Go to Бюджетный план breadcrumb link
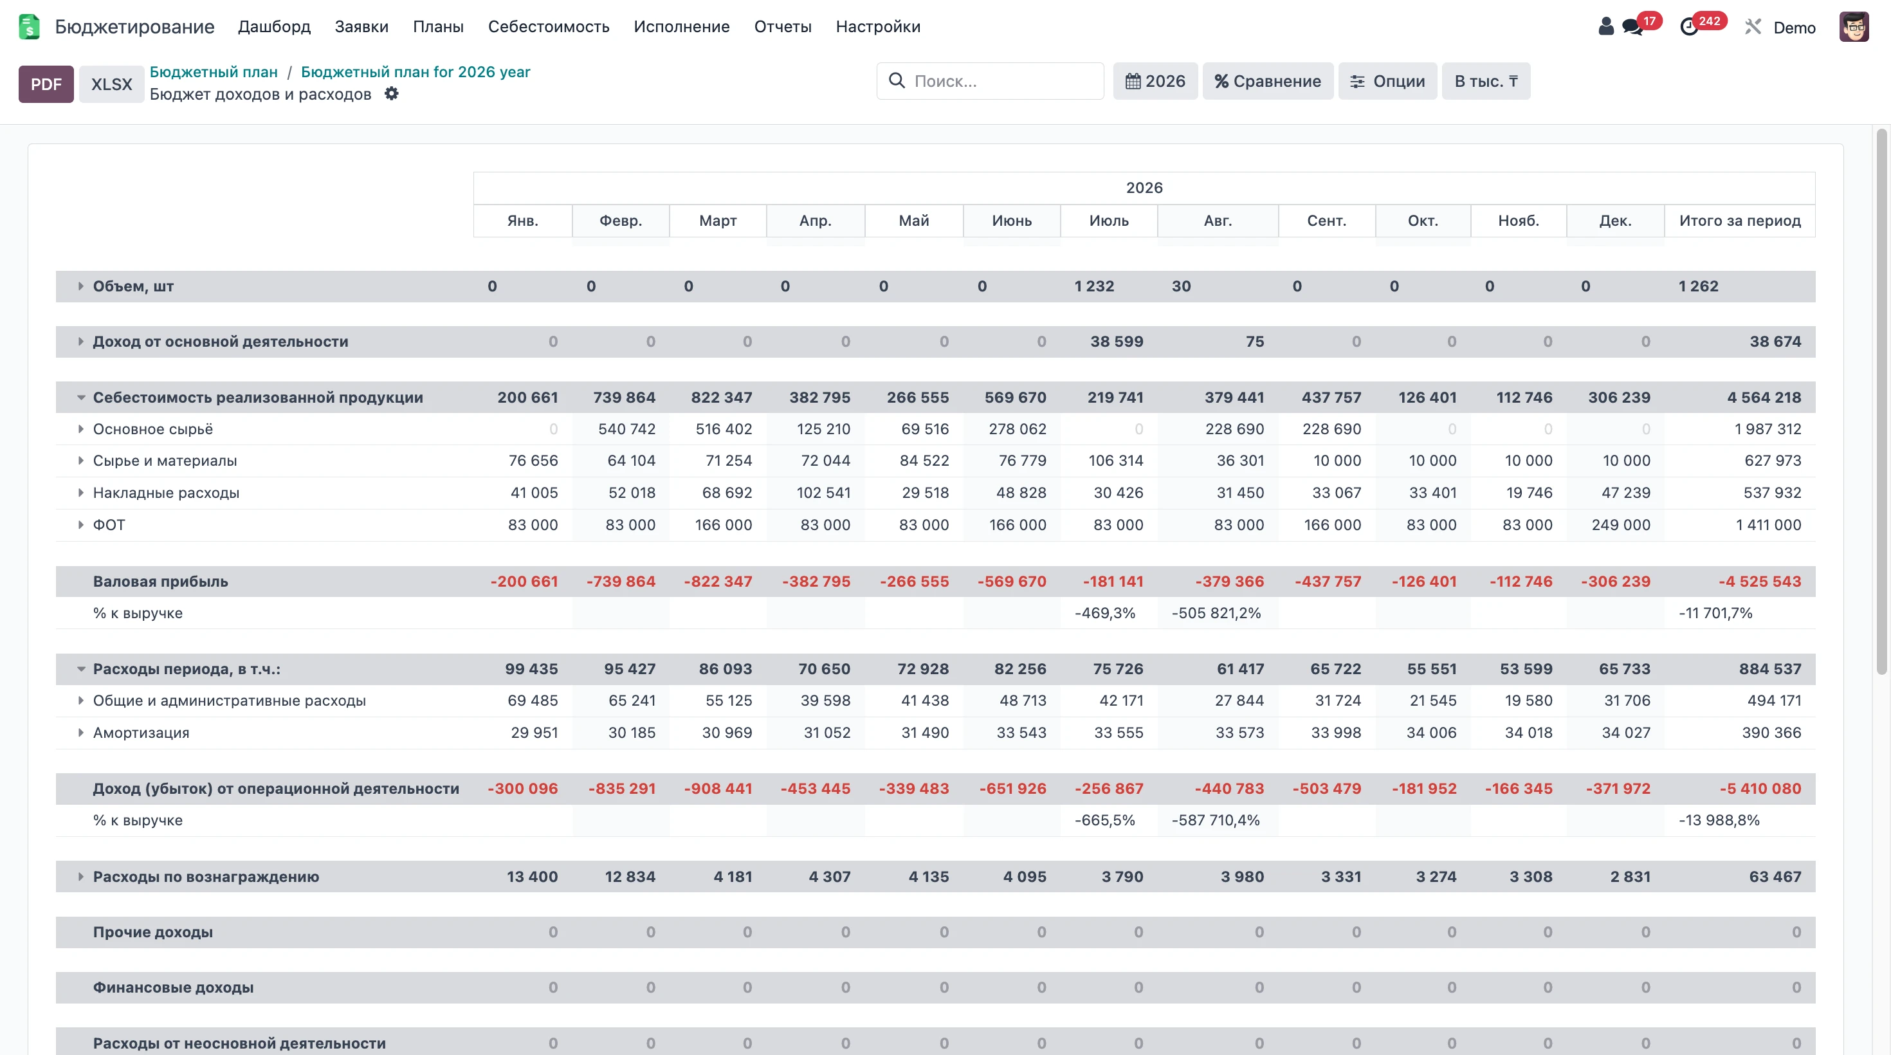 (x=214, y=71)
